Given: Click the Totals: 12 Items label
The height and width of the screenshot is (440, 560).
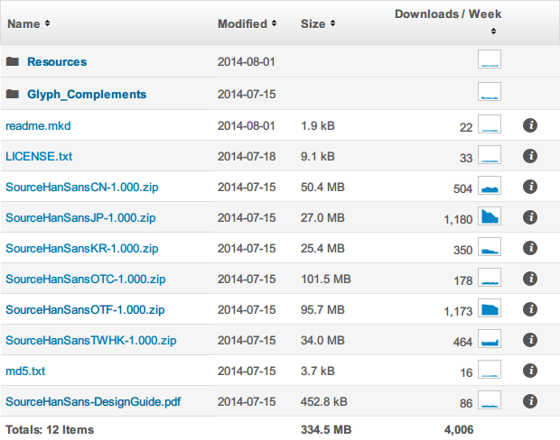Looking at the screenshot, I should [50, 430].
